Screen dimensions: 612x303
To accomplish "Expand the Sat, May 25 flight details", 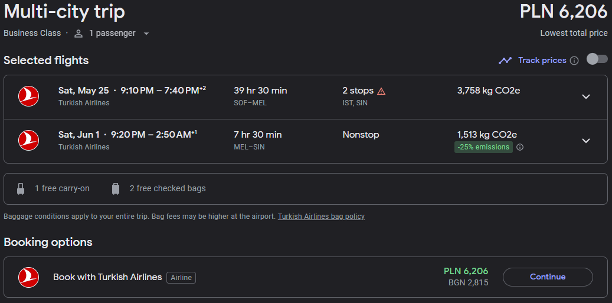I will tap(586, 96).
